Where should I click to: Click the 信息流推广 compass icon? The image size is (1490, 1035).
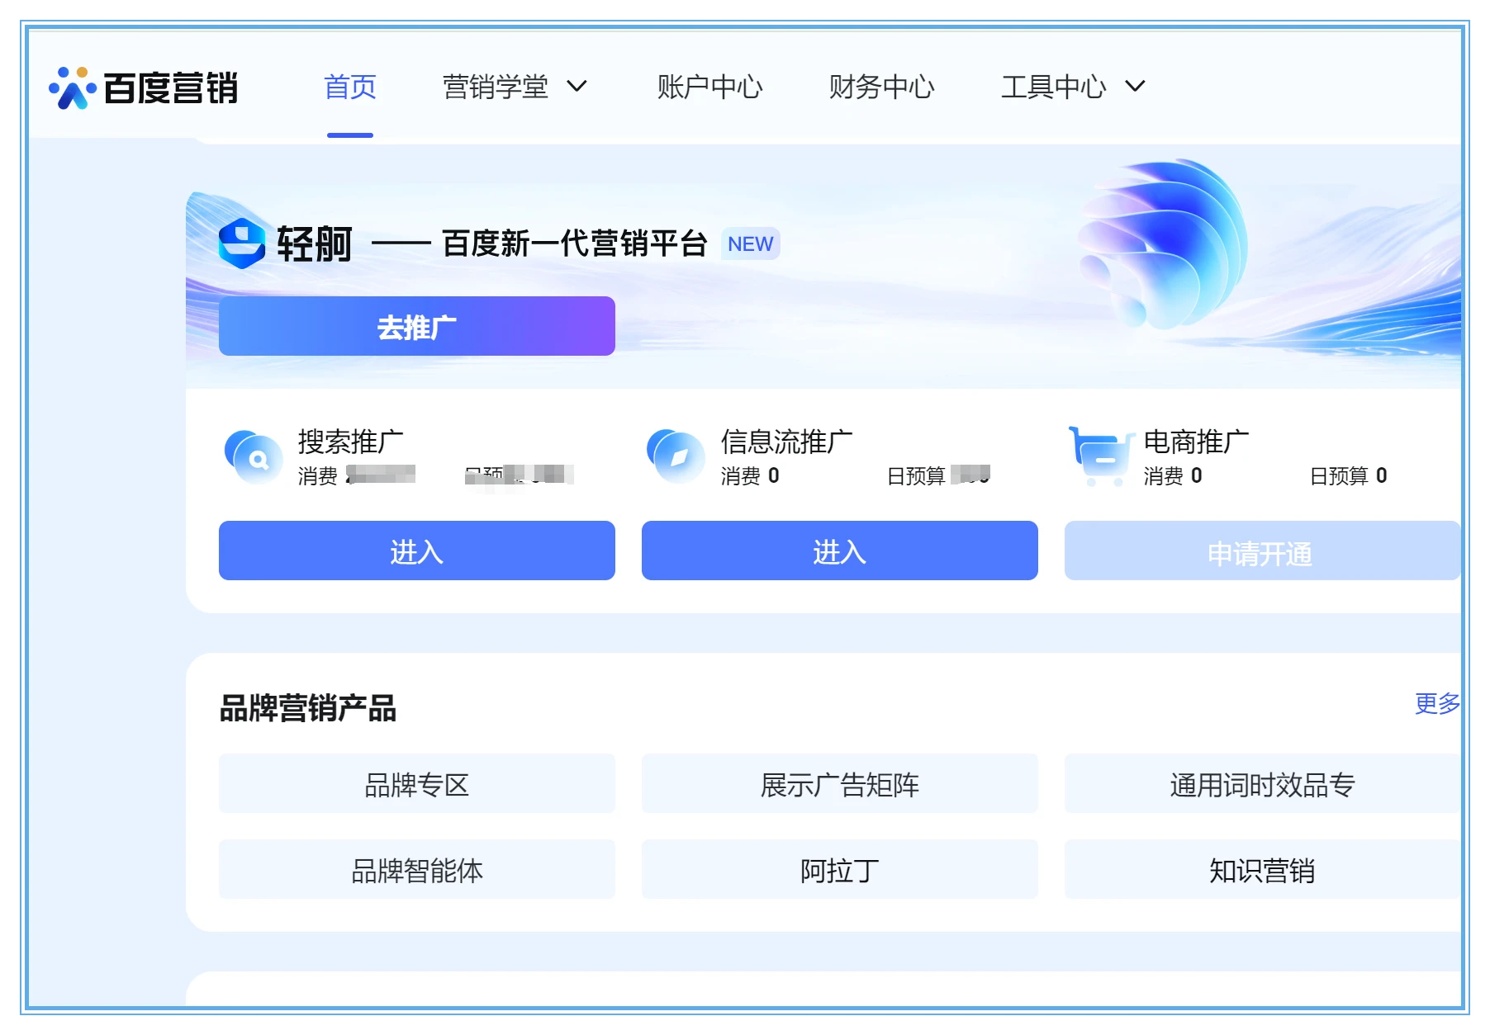tap(676, 456)
